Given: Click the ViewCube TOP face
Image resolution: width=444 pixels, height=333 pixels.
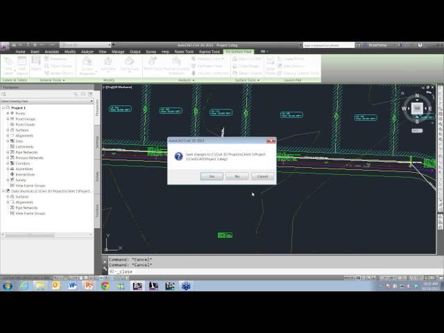Looking at the screenshot, I should pos(417,108).
